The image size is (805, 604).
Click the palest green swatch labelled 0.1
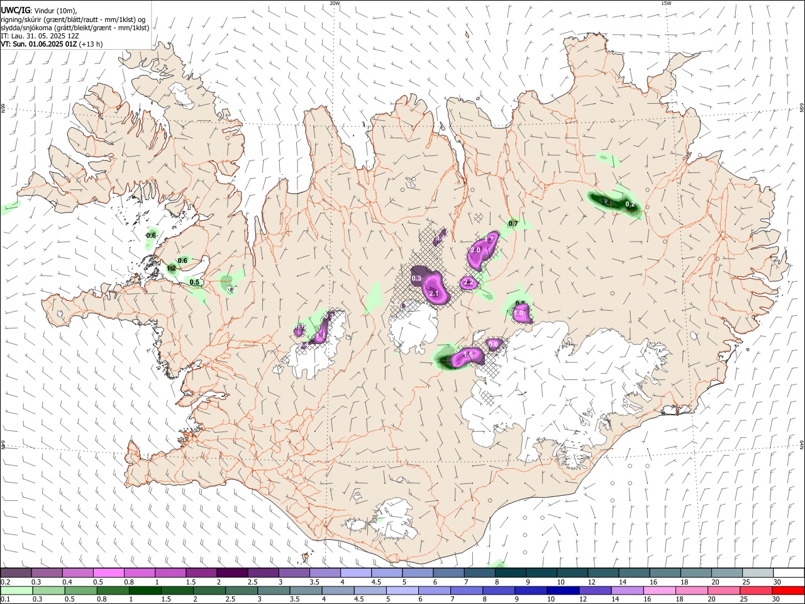[x=17, y=590]
